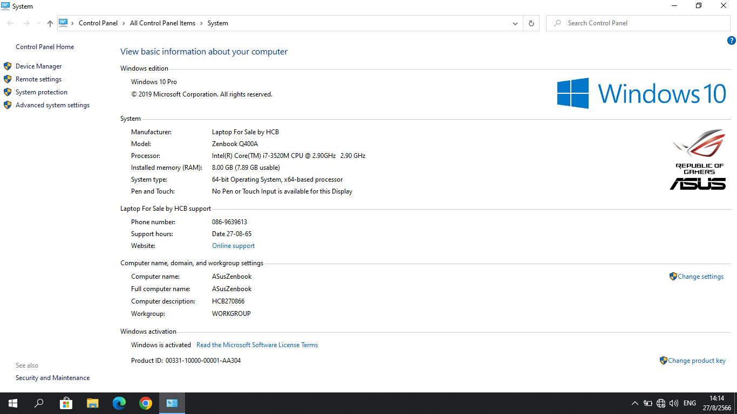737x414 pixels.
Task: Click the shield icon beside Advanced system settings
Action: pos(8,105)
